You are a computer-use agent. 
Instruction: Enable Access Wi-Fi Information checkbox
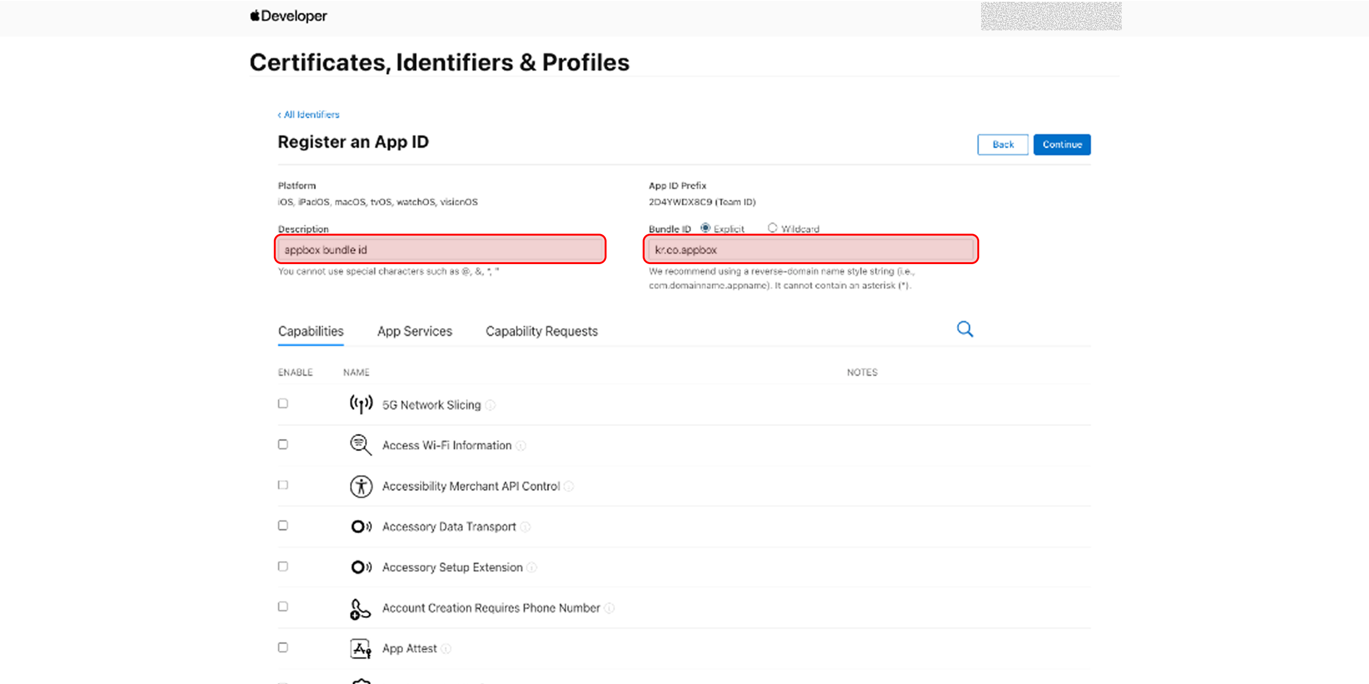[283, 444]
